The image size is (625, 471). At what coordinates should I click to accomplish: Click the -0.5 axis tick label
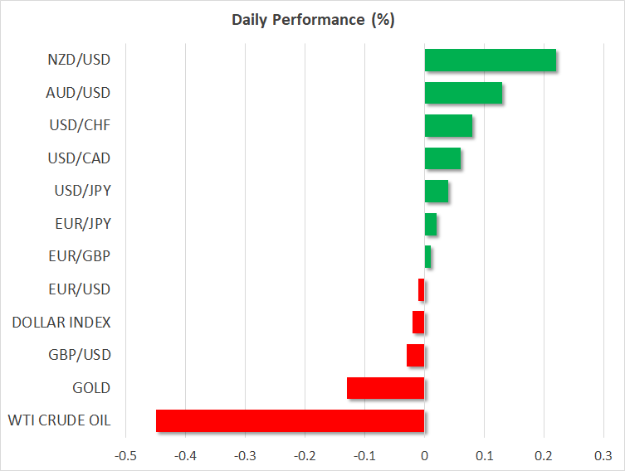[x=125, y=455]
